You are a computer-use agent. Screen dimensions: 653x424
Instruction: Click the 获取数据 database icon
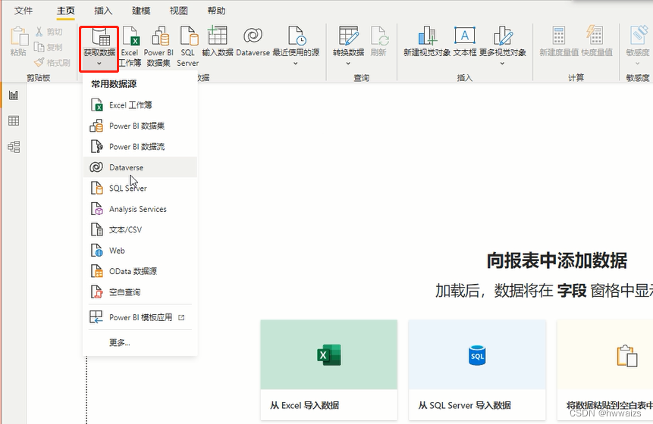tap(99, 37)
